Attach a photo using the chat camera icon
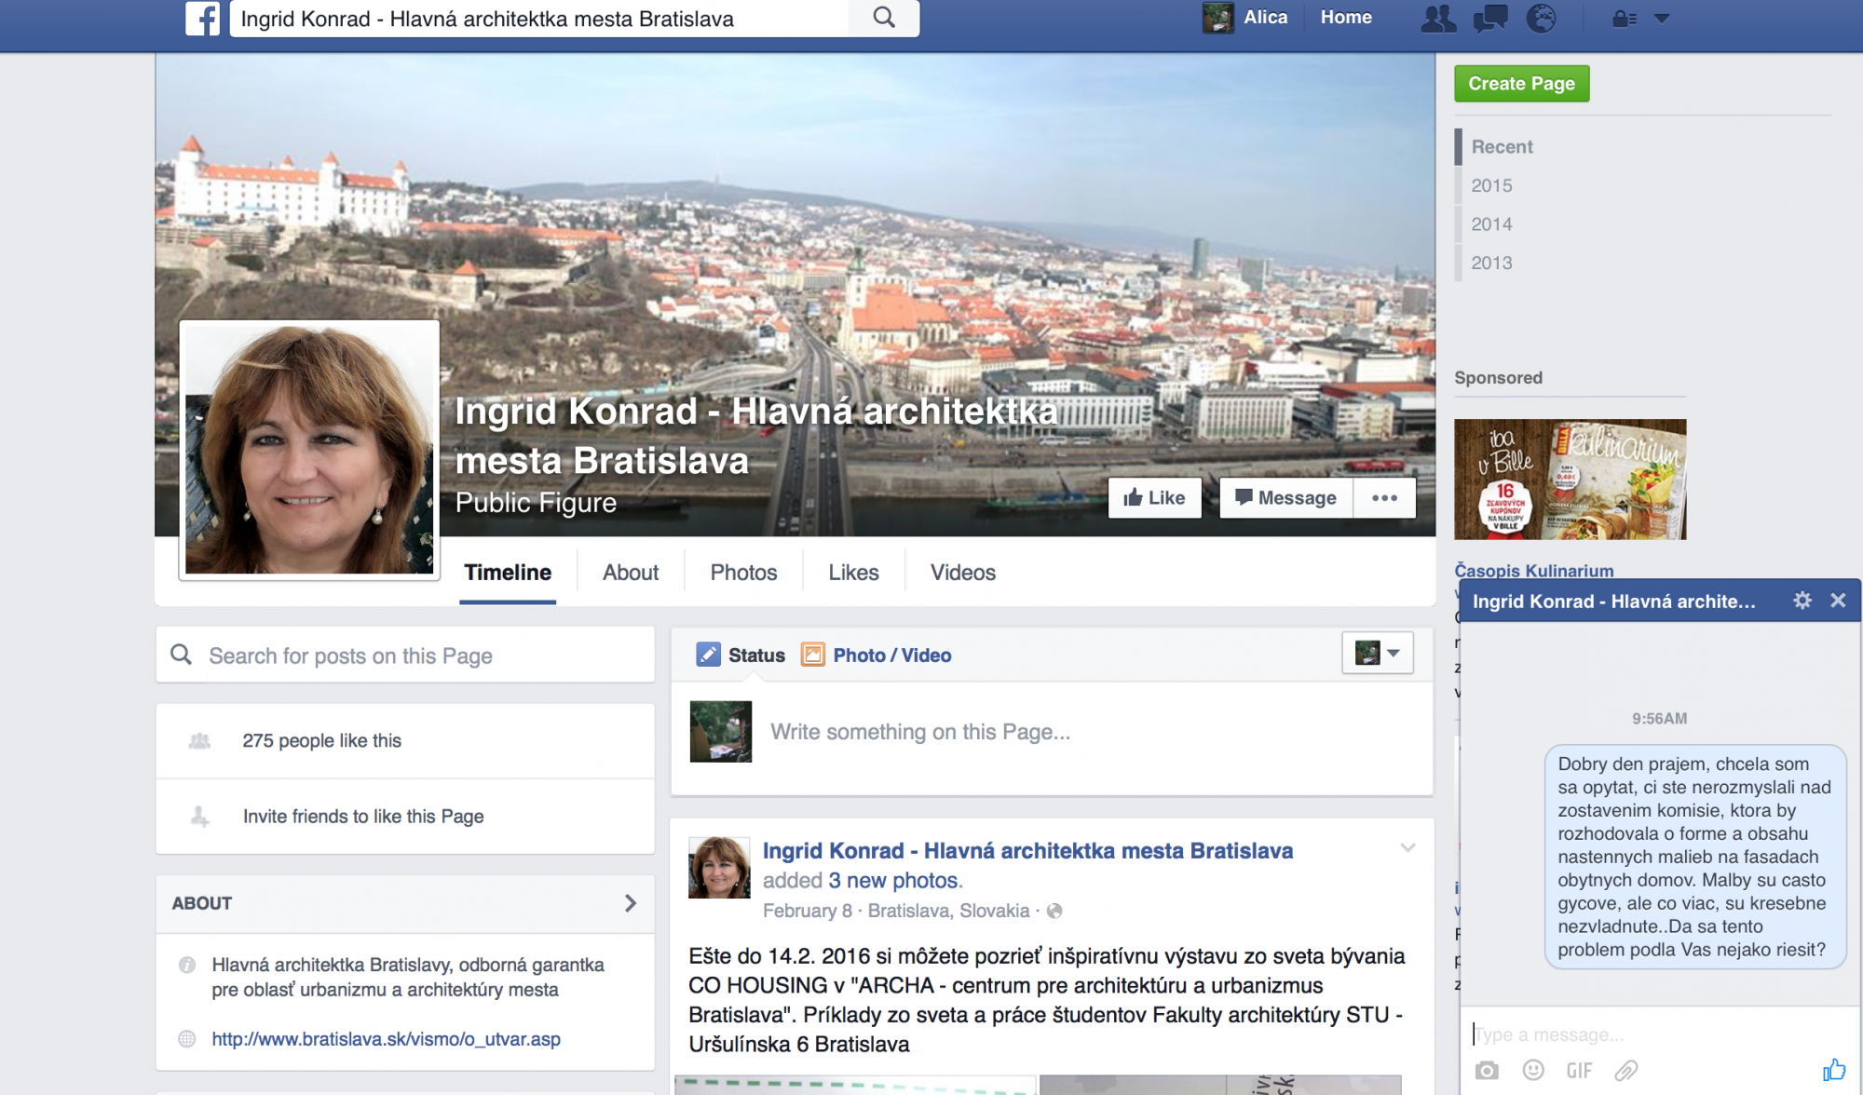This screenshot has height=1095, width=1863. tap(1487, 1071)
